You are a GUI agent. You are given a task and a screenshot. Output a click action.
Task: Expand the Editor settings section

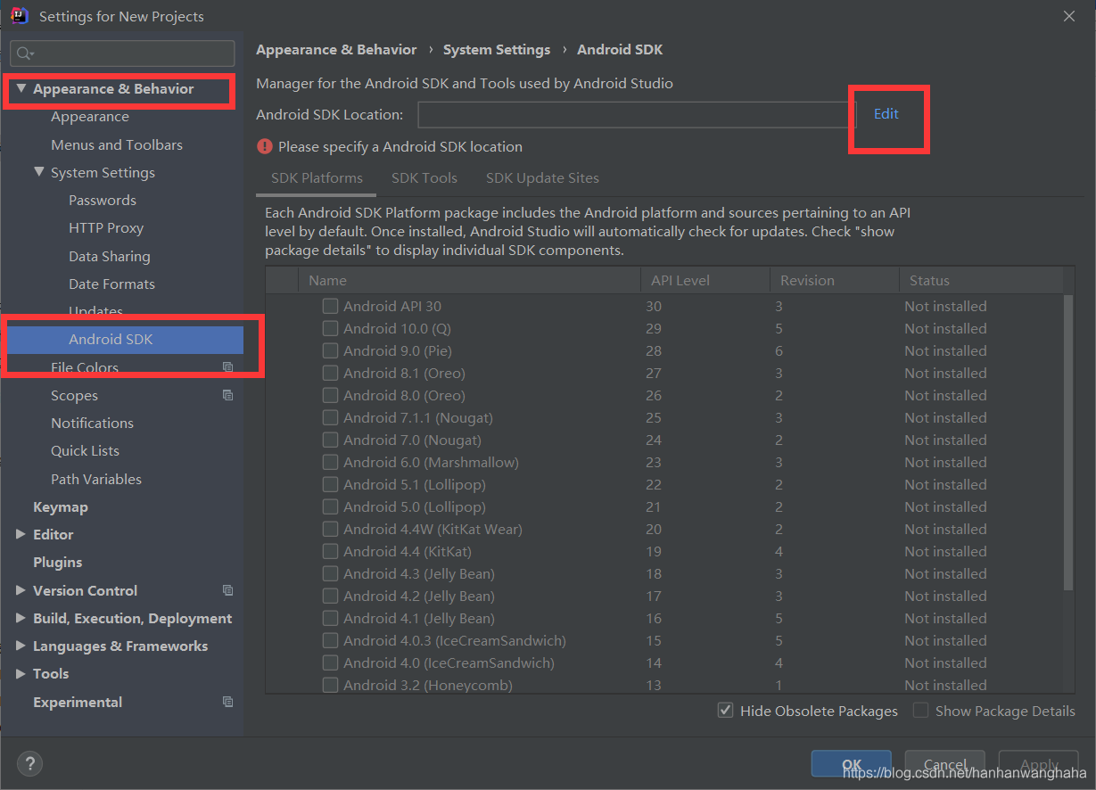(x=20, y=534)
